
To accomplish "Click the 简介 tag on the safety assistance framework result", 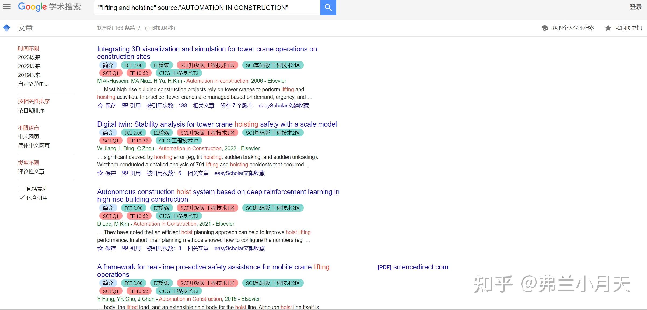I will click(x=108, y=283).
